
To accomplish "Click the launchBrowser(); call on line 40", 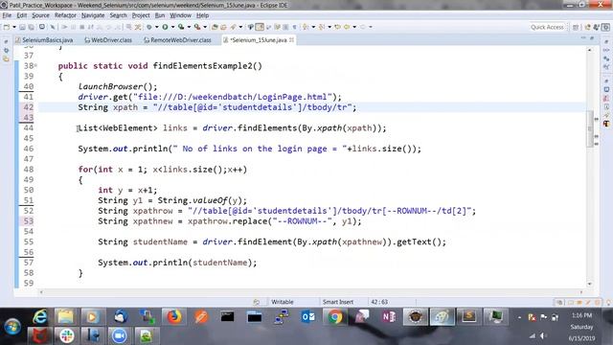I will pos(117,86).
